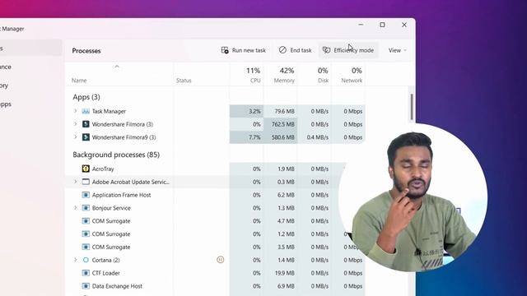Click the Efficiency mode leaf icon

coord(326,50)
